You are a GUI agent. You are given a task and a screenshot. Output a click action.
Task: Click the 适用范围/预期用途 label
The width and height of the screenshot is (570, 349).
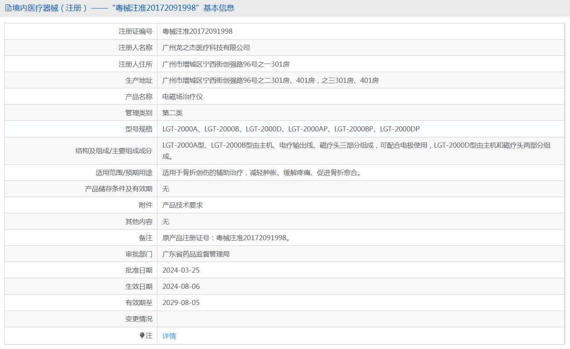pos(124,173)
